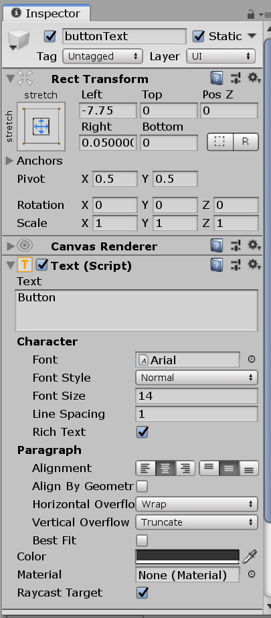The width and height of the screenshot is (271, 618).
Task: Select the Inspector tab
Action: [x=46, y=13]
